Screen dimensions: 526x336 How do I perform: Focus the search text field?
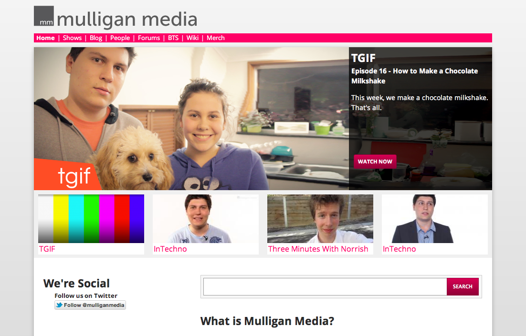click(x=325, y=286)
